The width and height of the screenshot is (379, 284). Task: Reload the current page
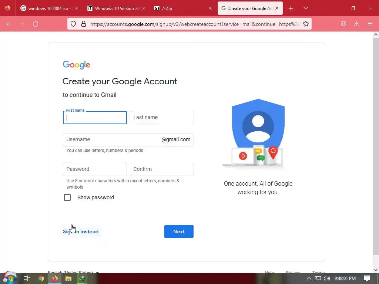[x=36, y=24]
